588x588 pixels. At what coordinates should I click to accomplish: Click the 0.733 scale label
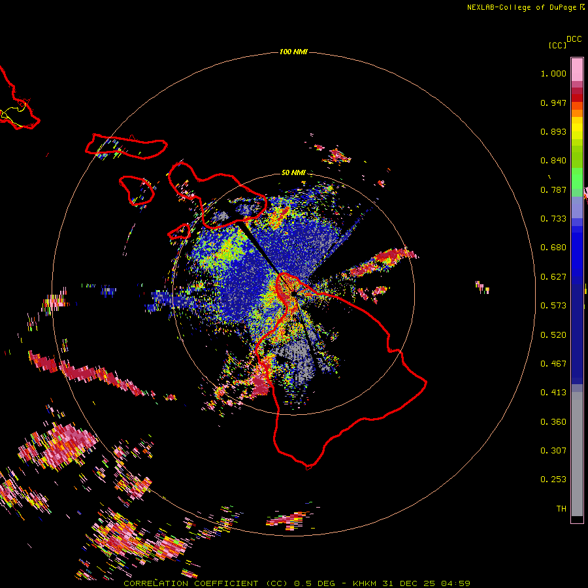click(553, 219)
